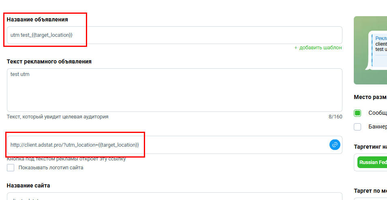Click the green ad preview thumbnail
387x200 pixels.
coord(370,50)
